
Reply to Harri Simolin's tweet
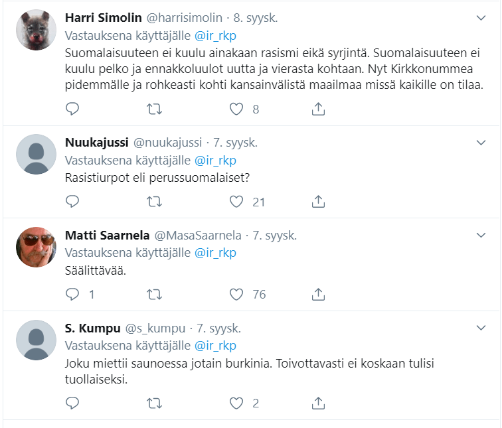pos(73,109)
